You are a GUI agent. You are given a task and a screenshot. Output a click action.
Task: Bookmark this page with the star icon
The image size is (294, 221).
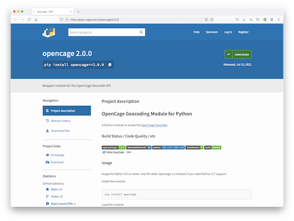click(x=212, y=19)
